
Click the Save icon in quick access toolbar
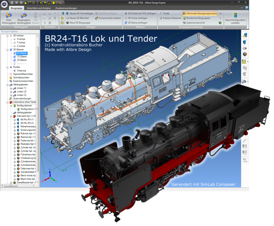pos(12,3)
